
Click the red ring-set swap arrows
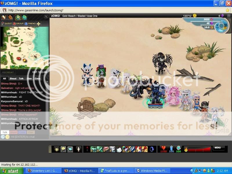pos(87,149)
